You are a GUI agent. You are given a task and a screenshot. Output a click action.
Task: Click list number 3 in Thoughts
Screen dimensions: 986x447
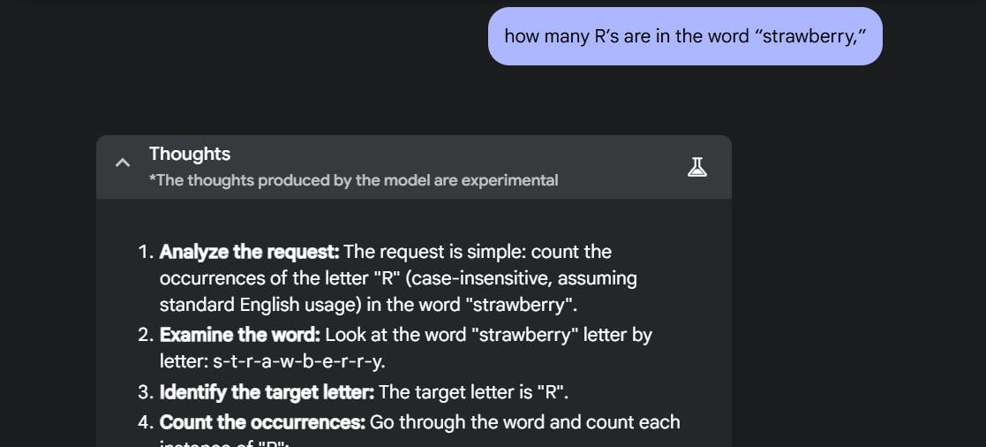click(146, 391)
